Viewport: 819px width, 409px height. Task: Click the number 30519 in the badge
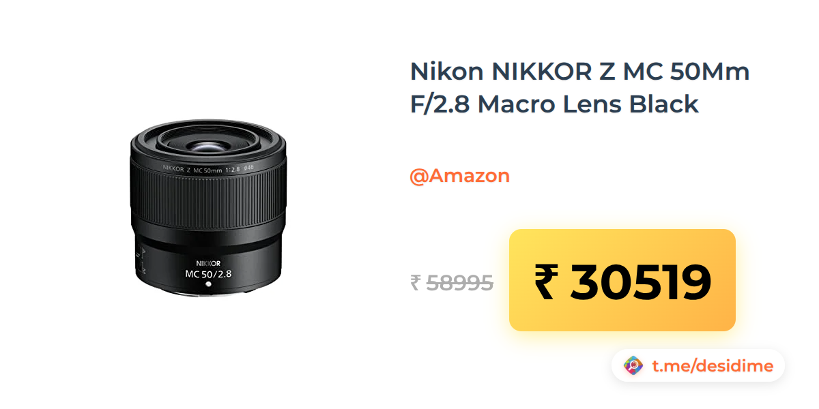(x=640, y=282)
